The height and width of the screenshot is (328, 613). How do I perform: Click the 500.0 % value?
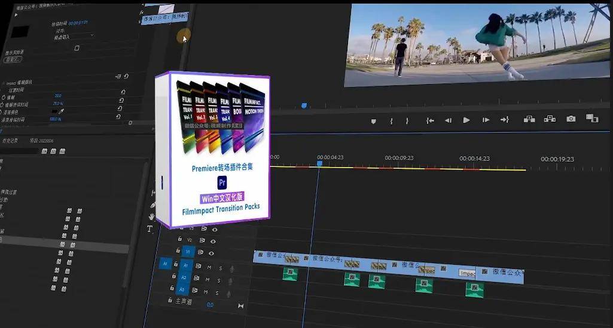tap(56, 119)
